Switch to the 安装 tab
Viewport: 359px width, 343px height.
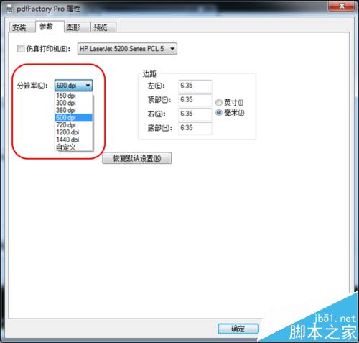pos(22,27)
